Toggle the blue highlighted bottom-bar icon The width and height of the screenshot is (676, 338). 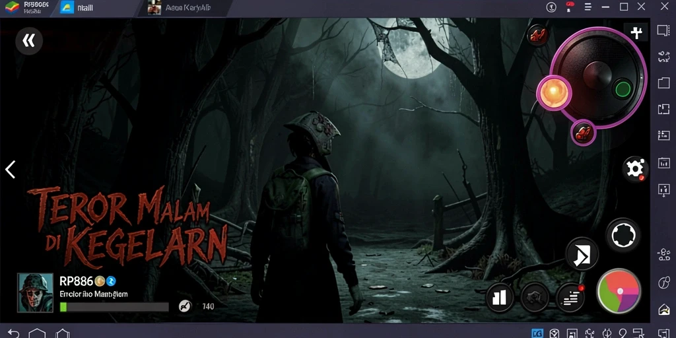tap(537, 333)
